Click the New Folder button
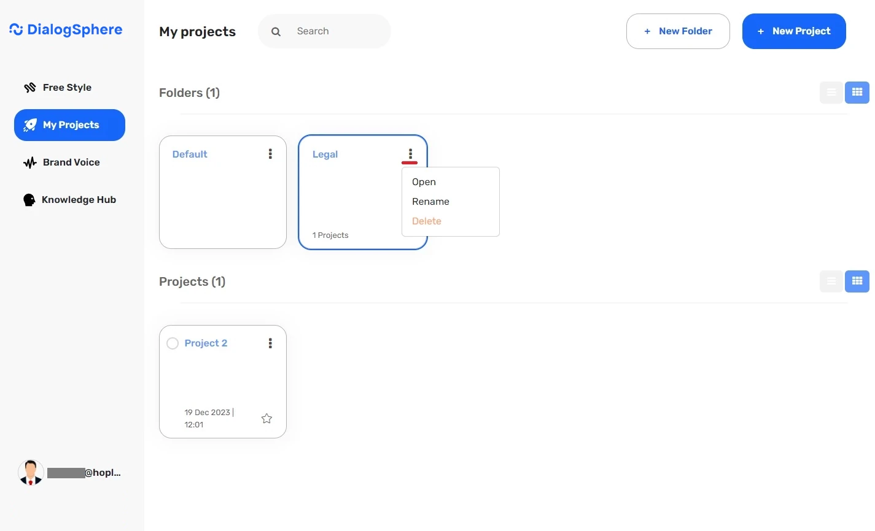Screen dimensions: 875x531 coord(678,31)
